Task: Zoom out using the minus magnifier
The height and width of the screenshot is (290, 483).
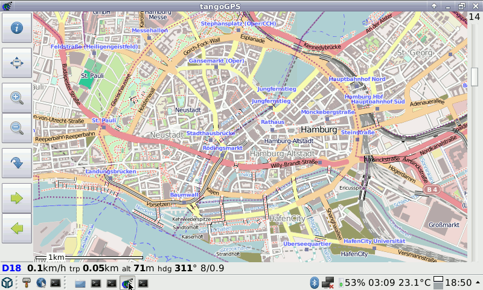Action: 16,127
